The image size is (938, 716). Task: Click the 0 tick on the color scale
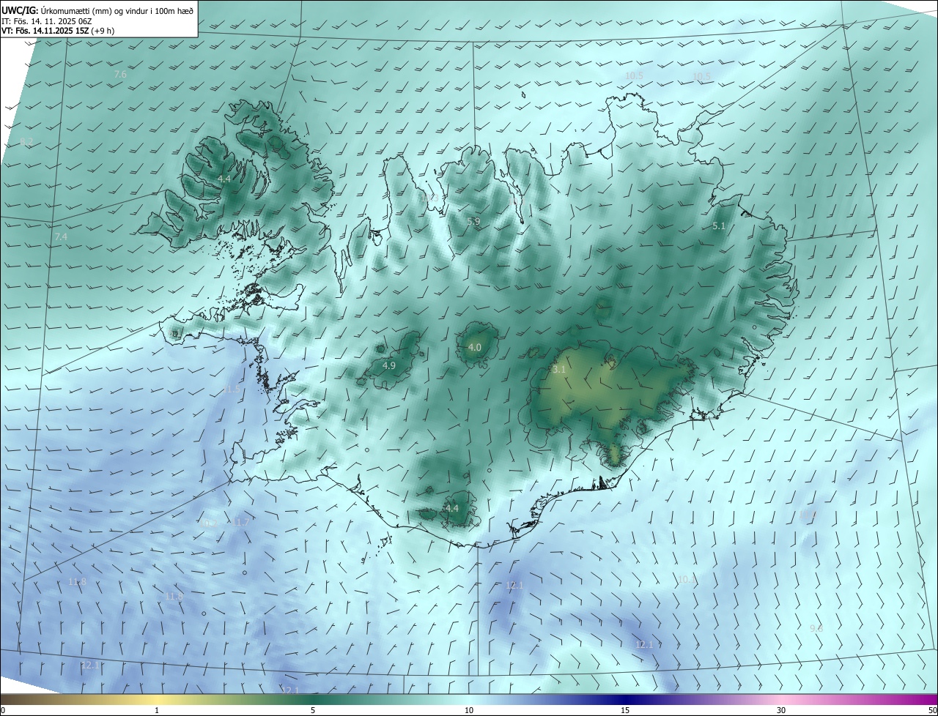pos(3,711)
